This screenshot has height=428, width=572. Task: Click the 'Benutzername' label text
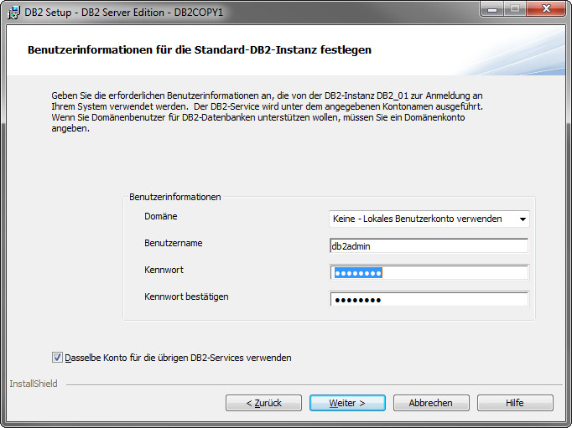(x=174, y=243)
